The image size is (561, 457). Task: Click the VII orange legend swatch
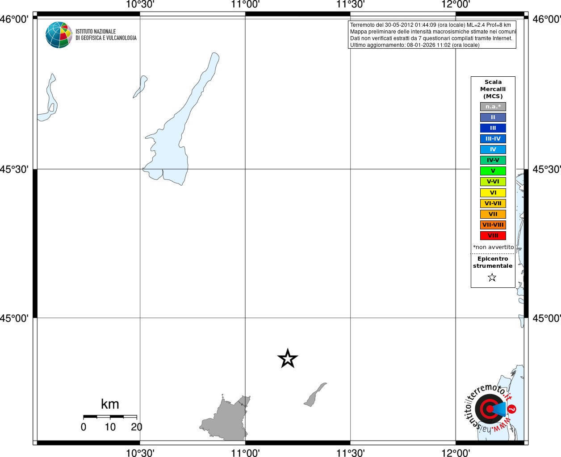[x=493, y=214]
